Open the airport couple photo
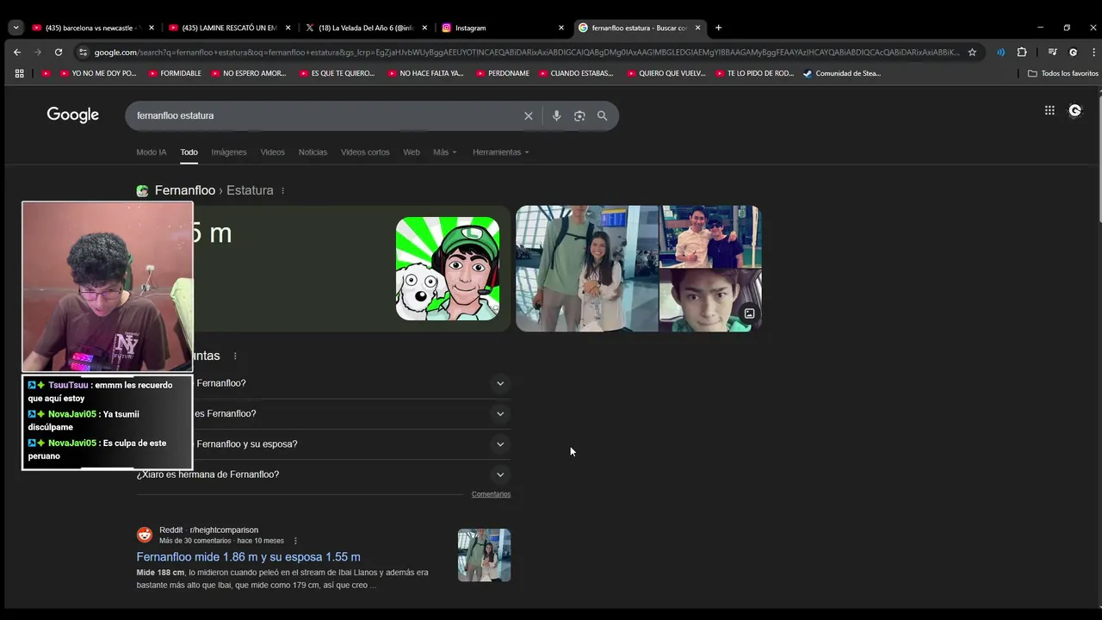 (x=586, y=268)
